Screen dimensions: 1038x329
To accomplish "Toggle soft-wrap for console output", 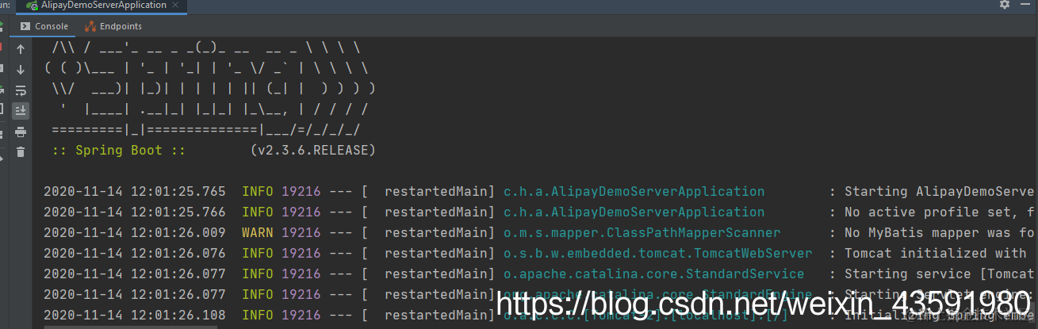I will click(x=21, y=90).
